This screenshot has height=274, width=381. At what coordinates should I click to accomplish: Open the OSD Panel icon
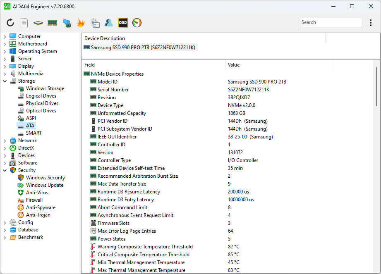point(122,22)
